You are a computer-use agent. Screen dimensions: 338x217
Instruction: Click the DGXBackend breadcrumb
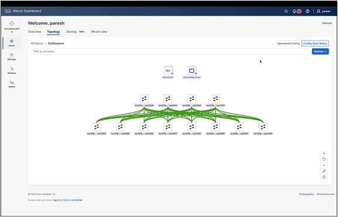(56, 43)
